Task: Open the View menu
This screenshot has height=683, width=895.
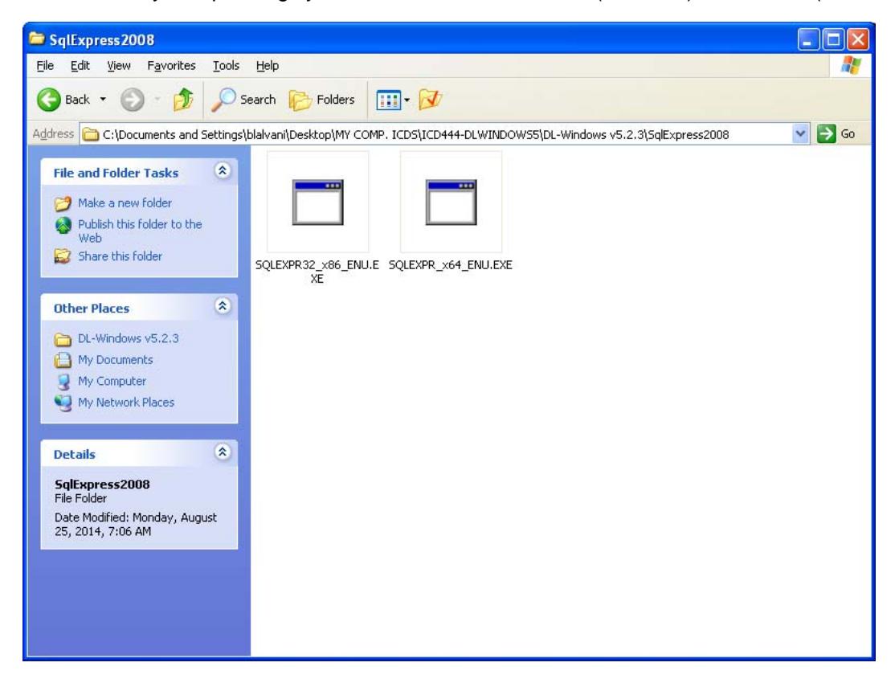Action: (x=119, y=66)
